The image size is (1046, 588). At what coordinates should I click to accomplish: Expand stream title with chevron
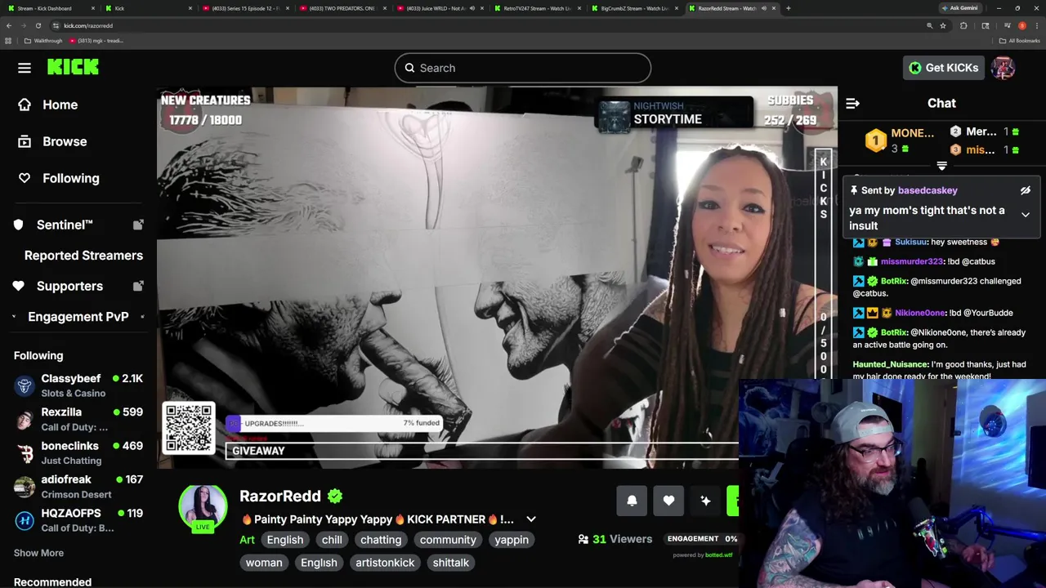(531, 519)
